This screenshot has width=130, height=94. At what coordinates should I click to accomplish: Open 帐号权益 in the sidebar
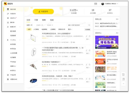tap(13, 49)
